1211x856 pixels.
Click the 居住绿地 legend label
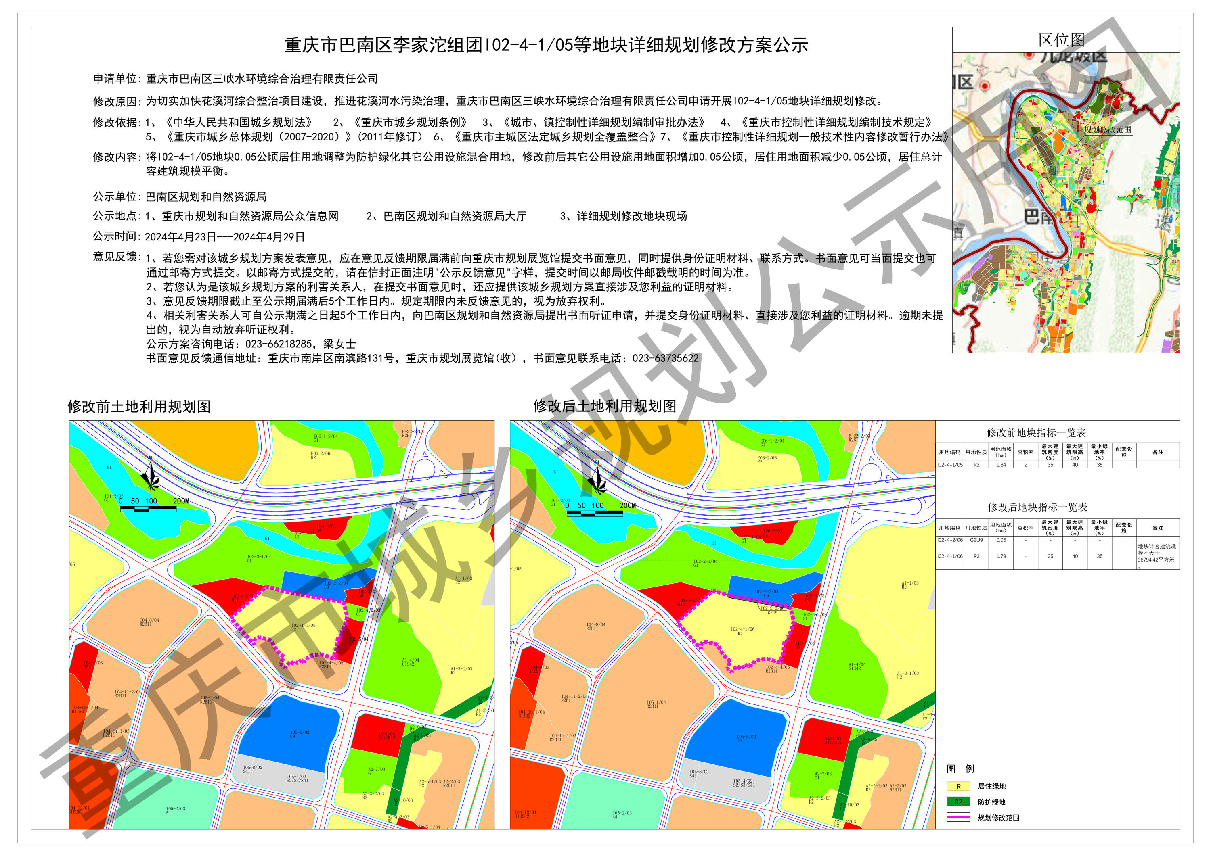pos(991,787)
